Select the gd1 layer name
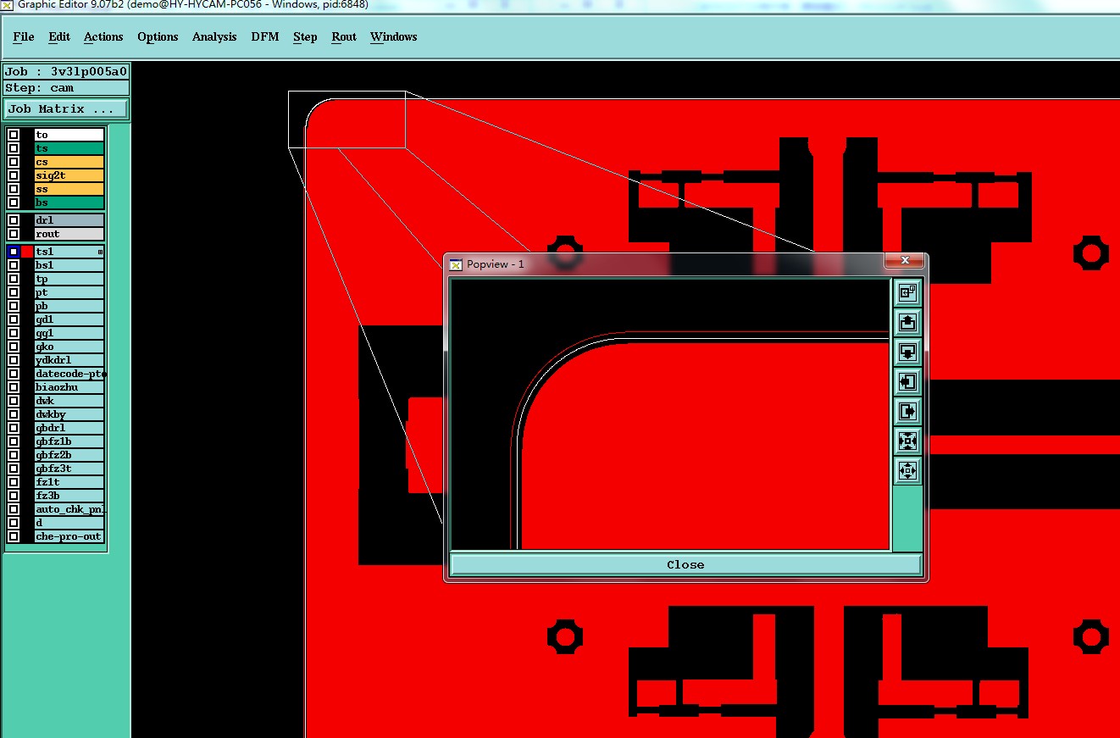This screenshot has width=1120, height=738. tap(69, 319)
